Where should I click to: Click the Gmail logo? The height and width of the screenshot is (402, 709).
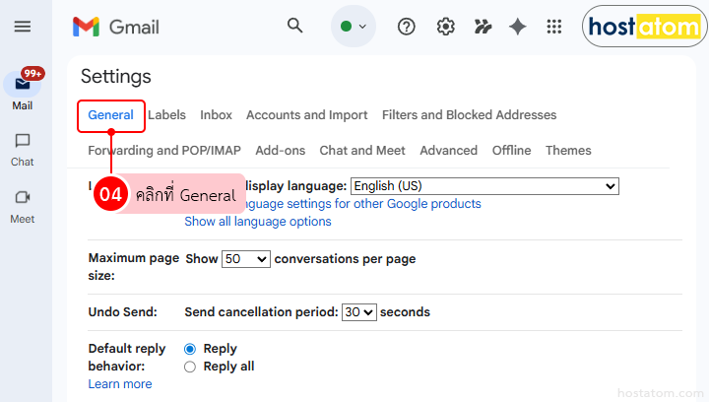pos(116,27)
